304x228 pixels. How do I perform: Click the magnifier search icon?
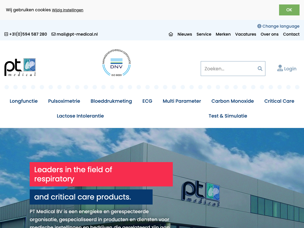click(260, 69)
